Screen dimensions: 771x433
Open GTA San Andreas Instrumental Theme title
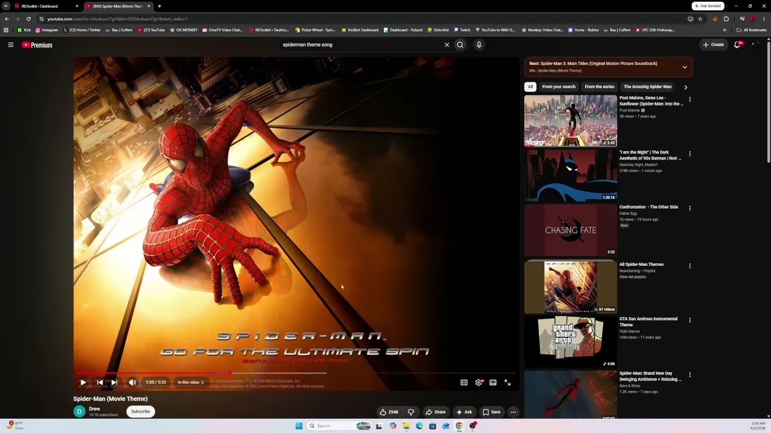pos(648,322)
